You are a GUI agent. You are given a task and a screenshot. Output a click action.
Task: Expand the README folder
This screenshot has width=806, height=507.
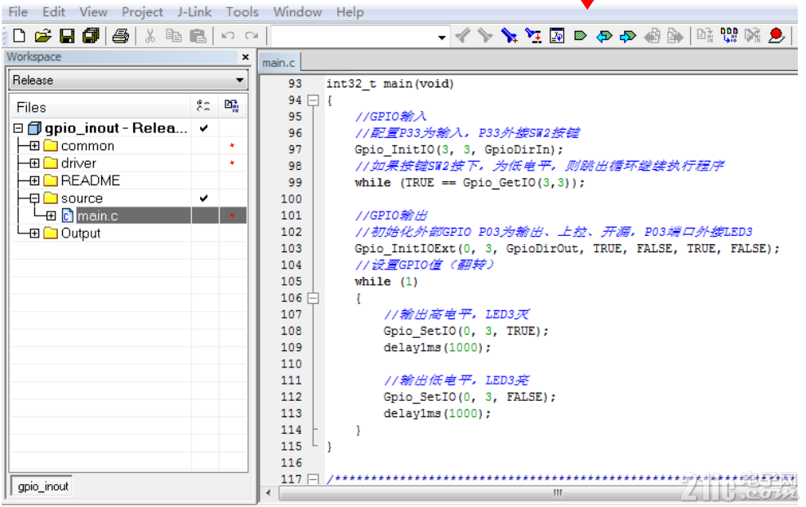[x=34, y=180]
